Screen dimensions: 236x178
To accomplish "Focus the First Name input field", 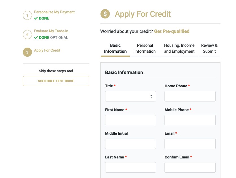I will (x=131, y=120).
